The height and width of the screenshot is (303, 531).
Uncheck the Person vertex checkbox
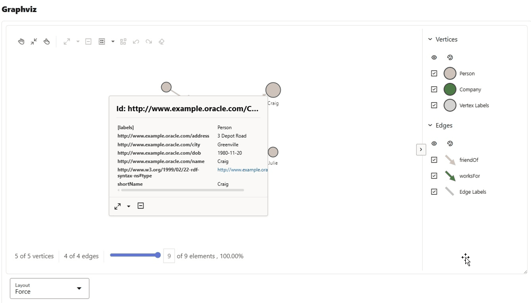(434, 73)
